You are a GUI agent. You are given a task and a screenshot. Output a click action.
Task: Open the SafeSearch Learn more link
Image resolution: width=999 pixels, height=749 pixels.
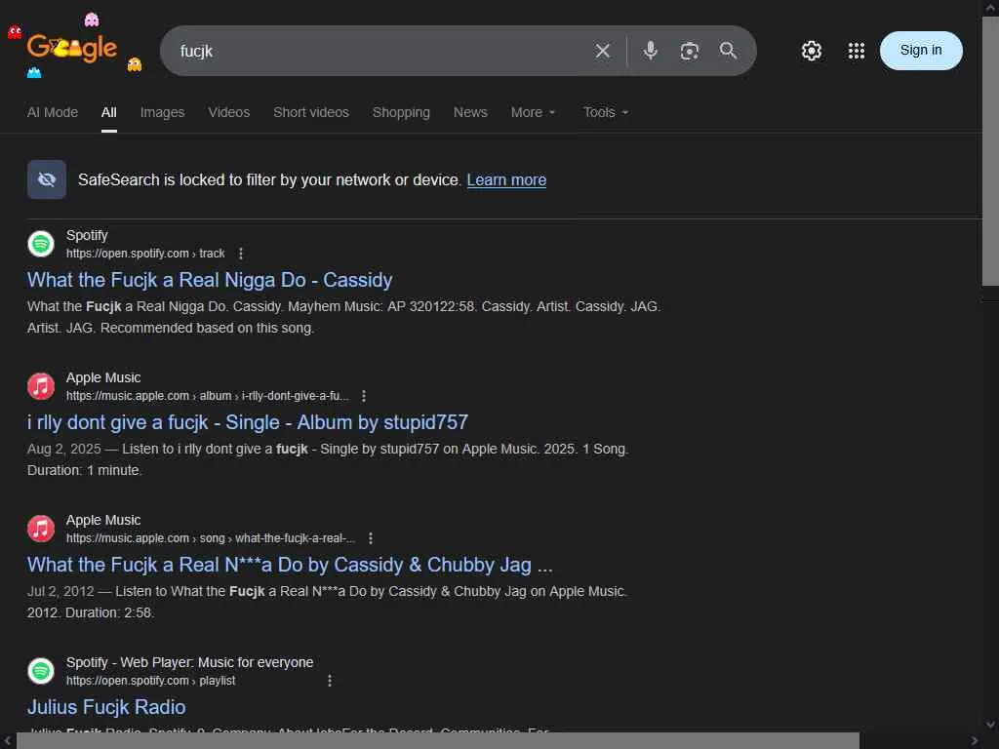point(506,179)
